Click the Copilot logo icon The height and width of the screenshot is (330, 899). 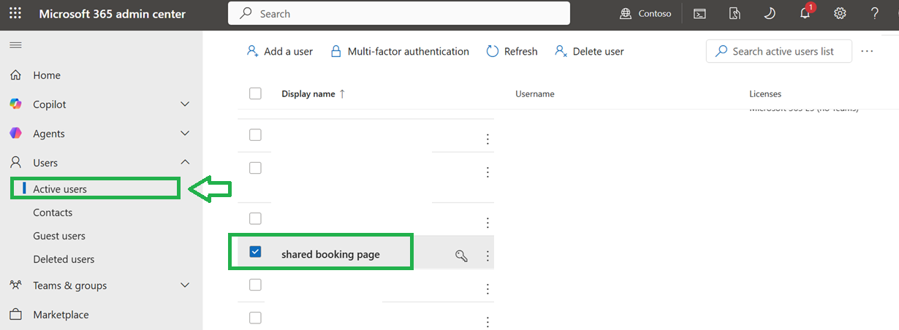point(15,104)
